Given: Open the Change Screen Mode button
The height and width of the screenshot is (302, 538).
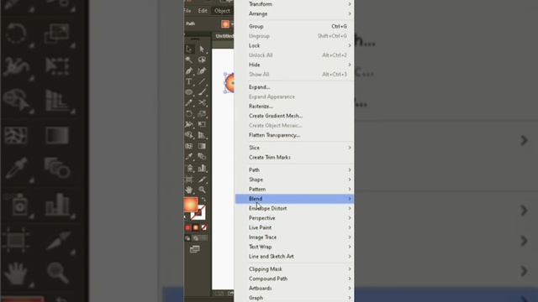Looking at the screenshot, I should tap(194, 249).
